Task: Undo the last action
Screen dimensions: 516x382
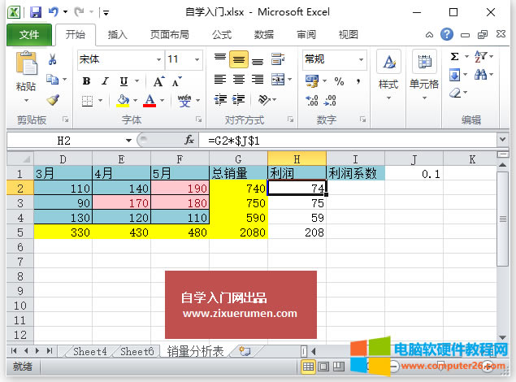Action: tap(54, 12)
